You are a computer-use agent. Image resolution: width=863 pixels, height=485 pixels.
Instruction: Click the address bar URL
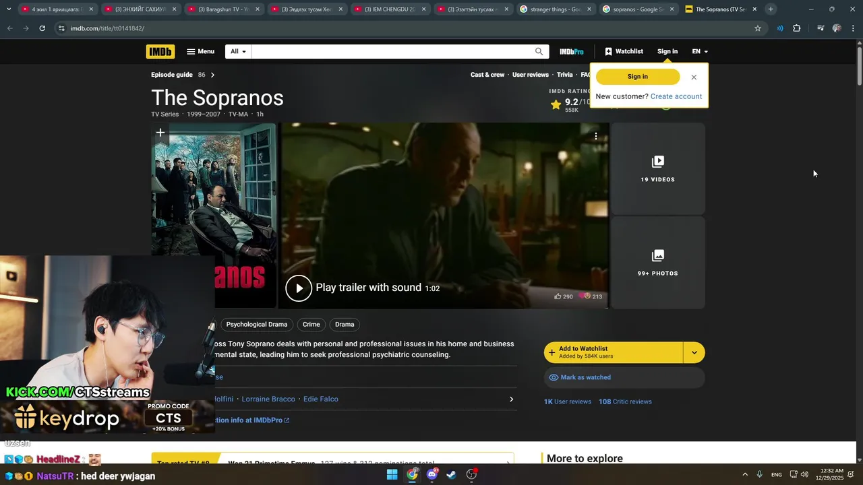[107, 28]
